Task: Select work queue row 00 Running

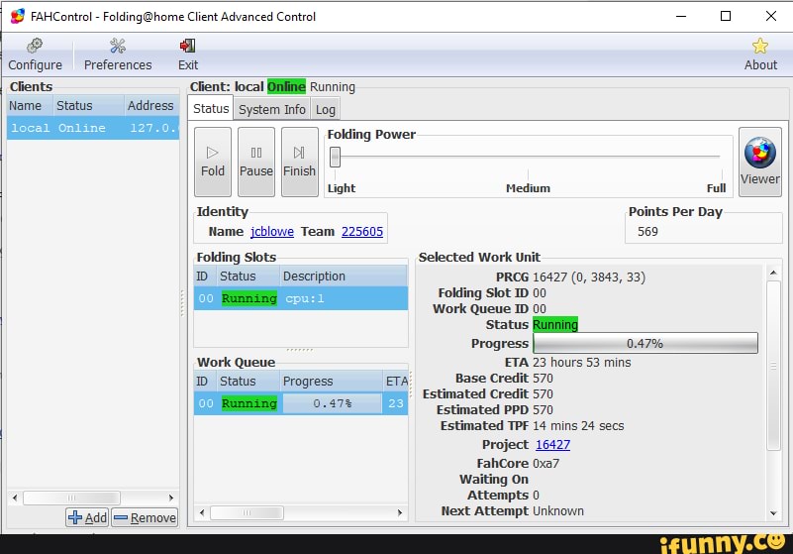Action: tap(301, 403)
